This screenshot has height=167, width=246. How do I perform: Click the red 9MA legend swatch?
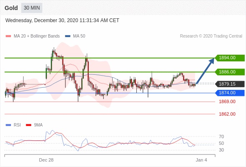28,125
